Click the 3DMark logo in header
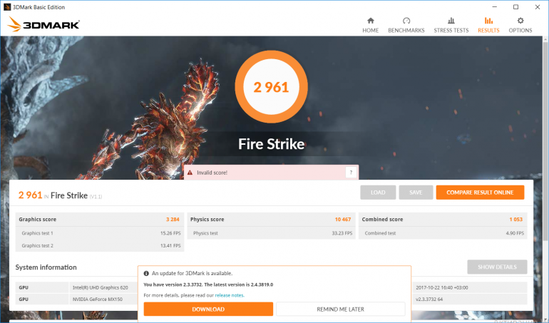Viewport: 549px width, 323px height. pos(43,24)
